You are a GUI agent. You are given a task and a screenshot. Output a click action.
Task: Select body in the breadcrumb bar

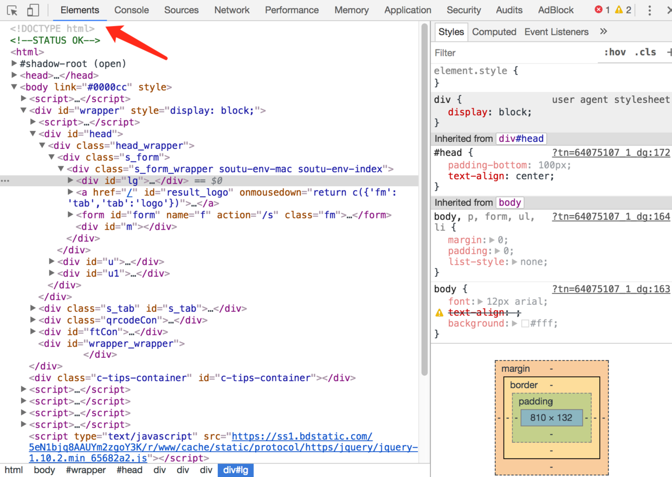click(x=44, y=470)
